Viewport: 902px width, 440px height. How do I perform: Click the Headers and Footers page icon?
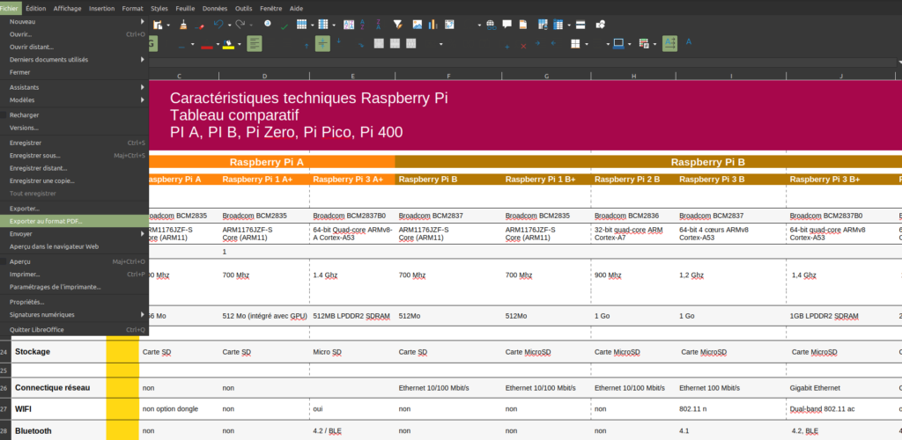coord(523,25)
